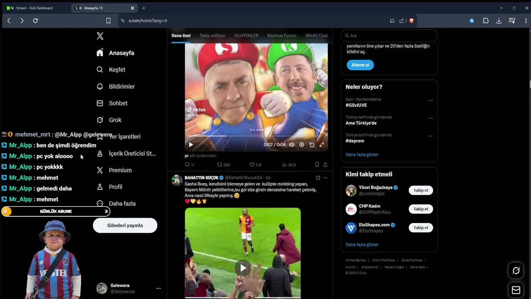Open floating messages envelope button

click(516, 290)
